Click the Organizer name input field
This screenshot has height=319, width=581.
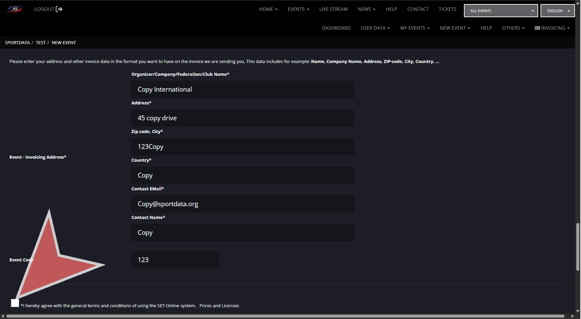tap(243, 90)
